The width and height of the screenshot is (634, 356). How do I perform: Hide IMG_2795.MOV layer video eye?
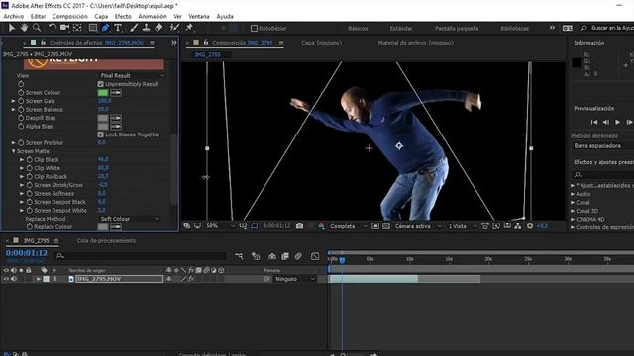click(x=6, y=279)
